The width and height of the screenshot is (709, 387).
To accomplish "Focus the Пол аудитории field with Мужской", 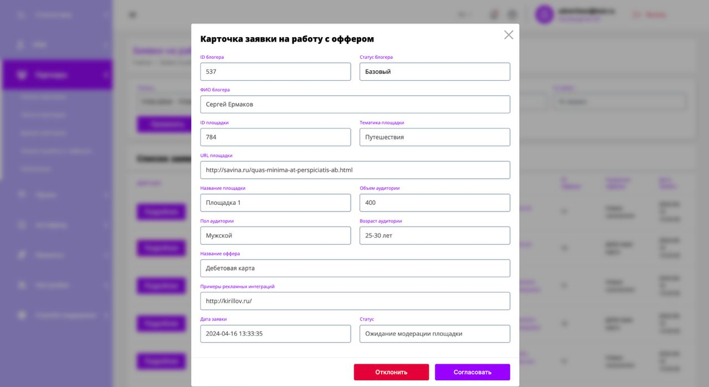I will click(275, 235).
